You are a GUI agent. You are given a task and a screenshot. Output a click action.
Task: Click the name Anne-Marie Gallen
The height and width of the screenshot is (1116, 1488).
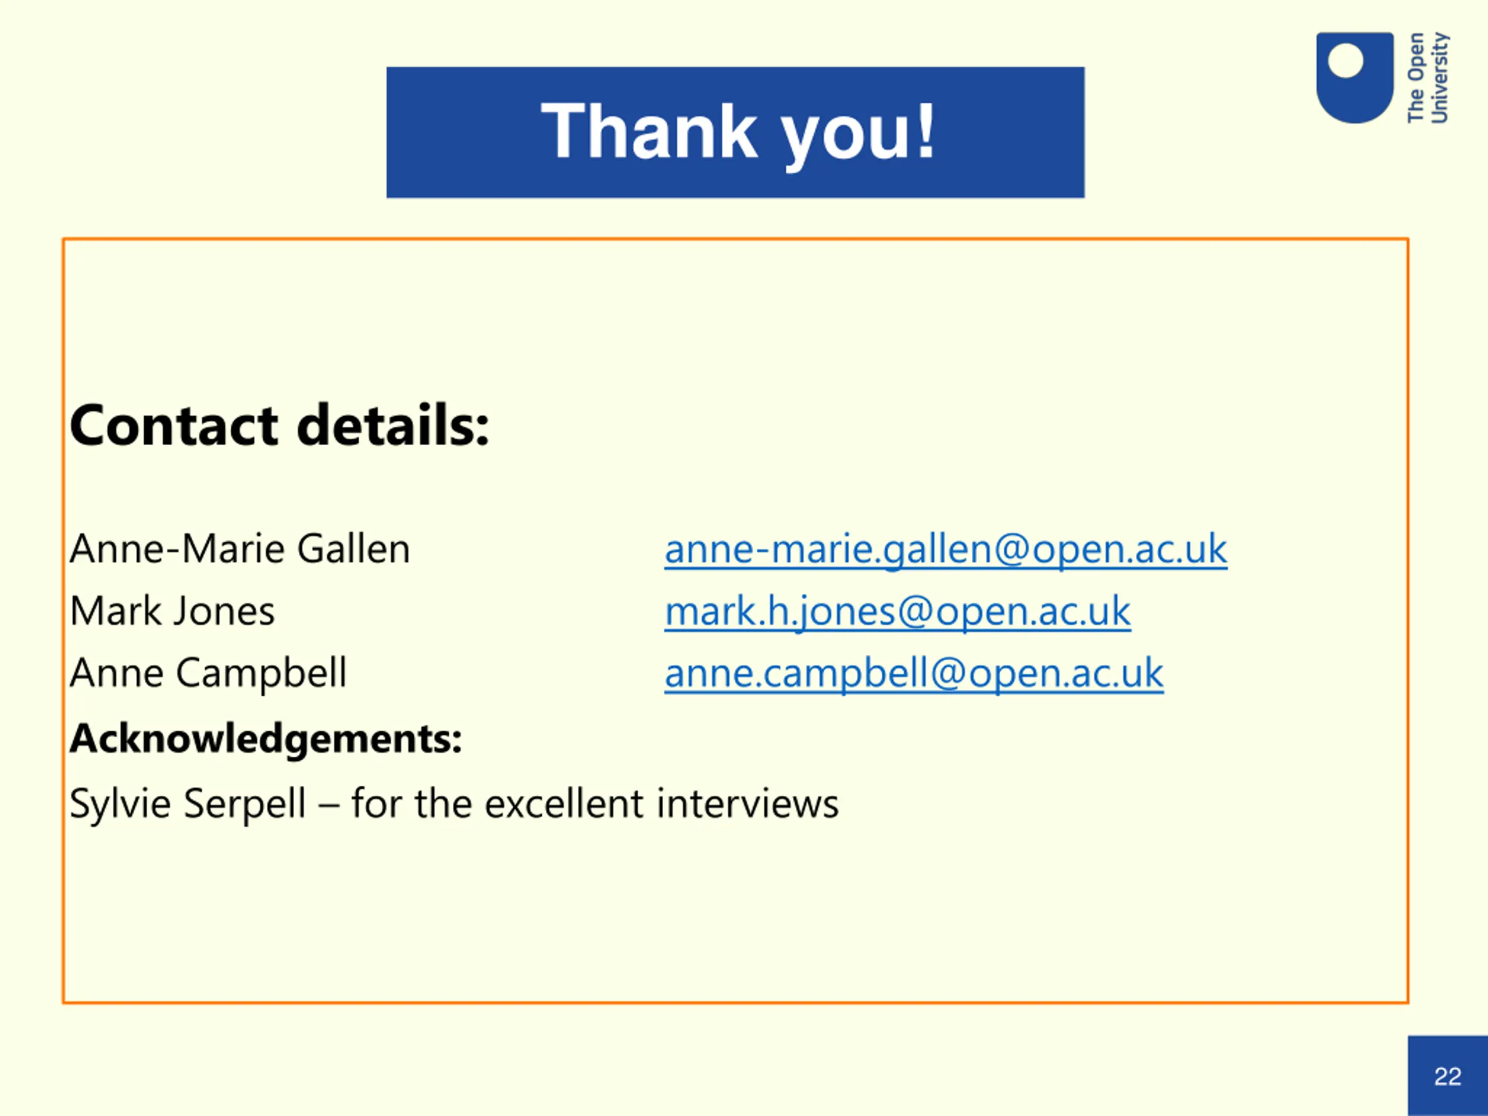tap(239, 549)
